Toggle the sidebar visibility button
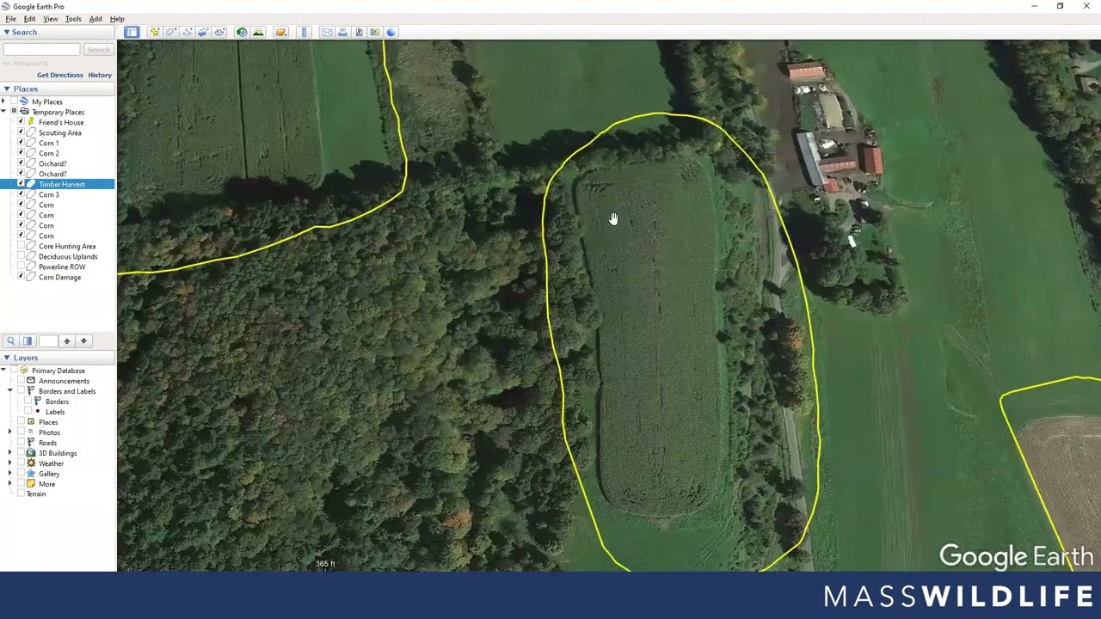 pos(132,32)
